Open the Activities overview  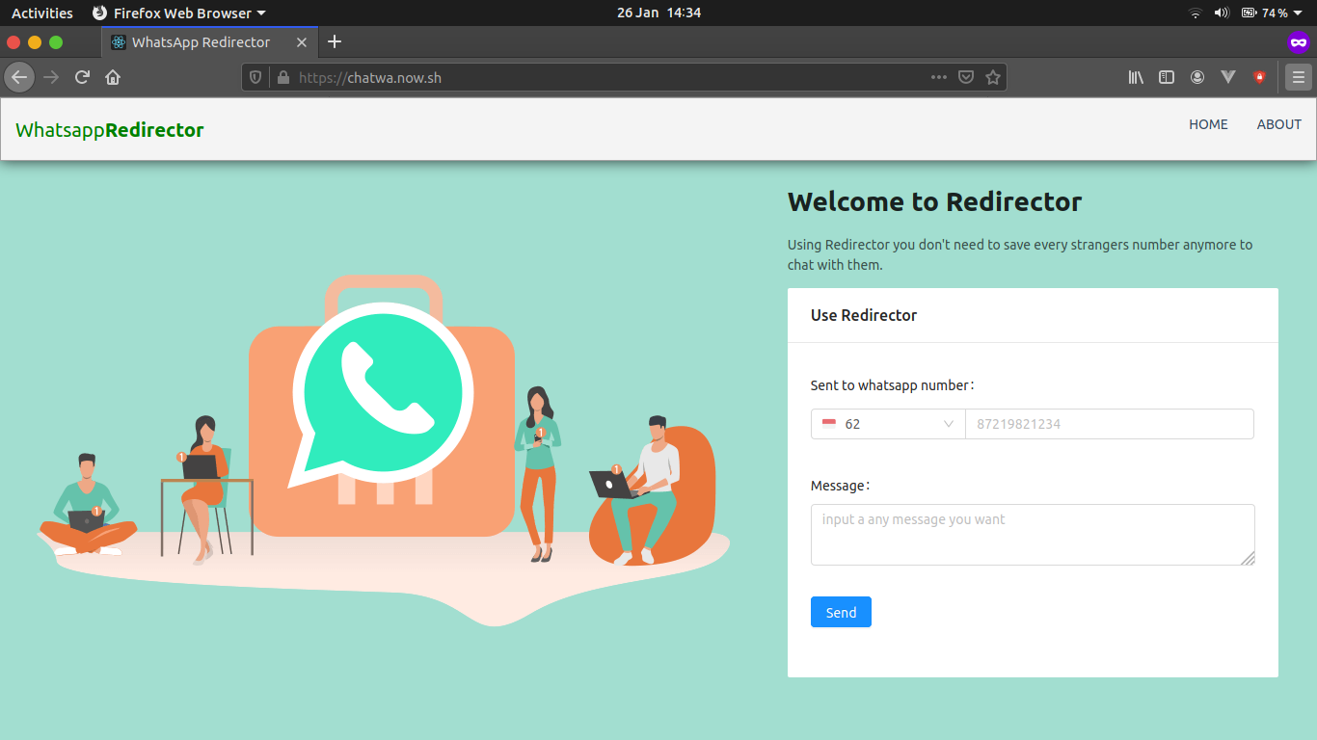pos(41,13)
